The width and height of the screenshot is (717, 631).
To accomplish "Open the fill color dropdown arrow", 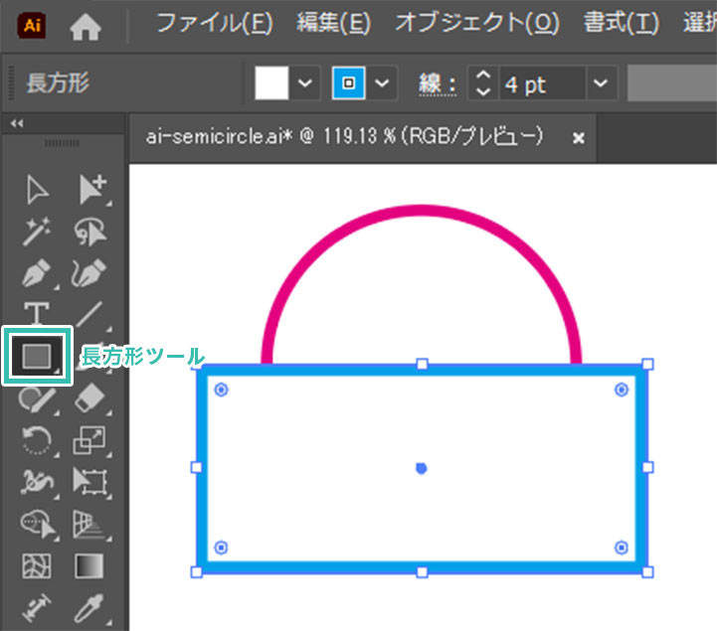I will [x=305, y=84].
